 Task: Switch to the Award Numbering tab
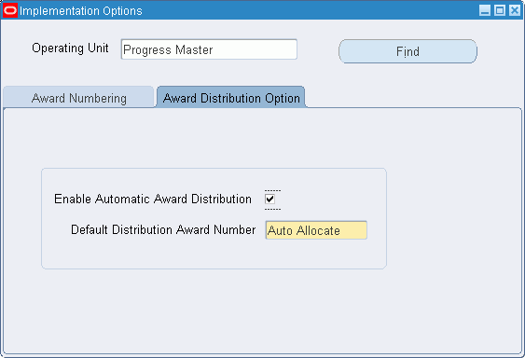pos(78,98)
